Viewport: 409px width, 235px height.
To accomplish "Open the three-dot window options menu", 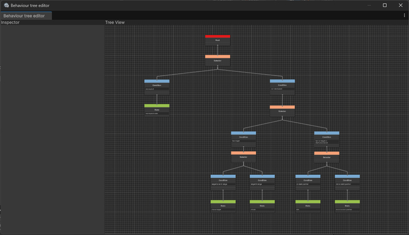I will tap(404, 15).
